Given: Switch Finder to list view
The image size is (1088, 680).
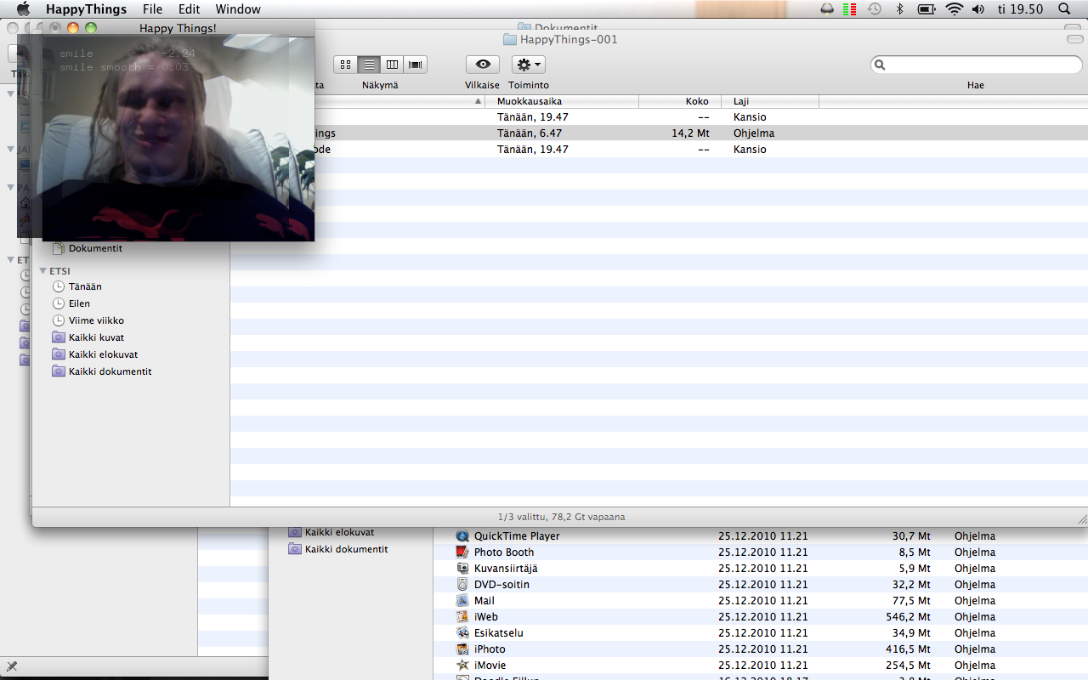Looking at the screenshot, I should (x=369, y=65).
